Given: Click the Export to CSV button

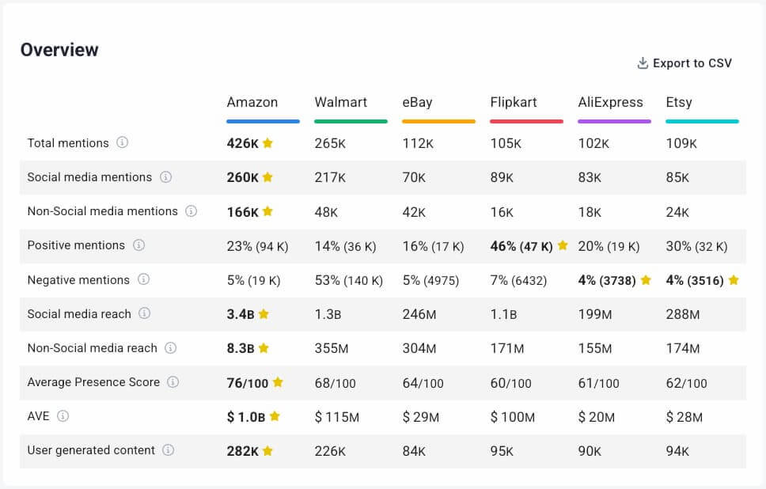Looking at the screenshot, I should click(x=684, y=63).
